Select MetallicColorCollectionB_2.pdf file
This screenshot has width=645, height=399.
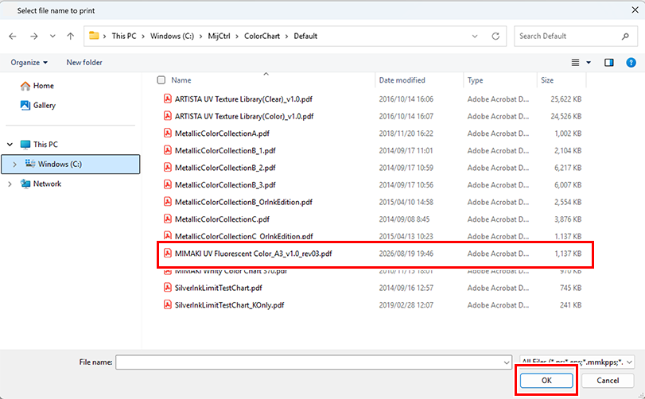(x=225, y=168)
